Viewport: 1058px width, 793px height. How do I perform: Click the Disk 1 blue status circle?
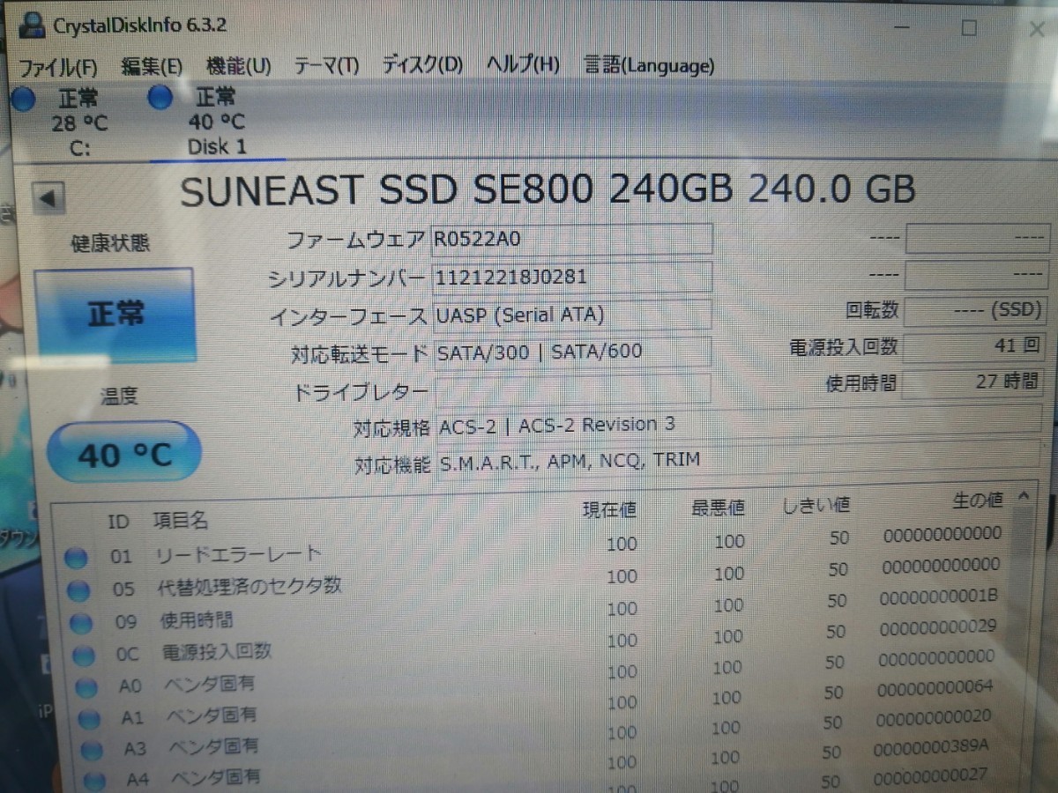pyautogui.click(x=160, y=97)
